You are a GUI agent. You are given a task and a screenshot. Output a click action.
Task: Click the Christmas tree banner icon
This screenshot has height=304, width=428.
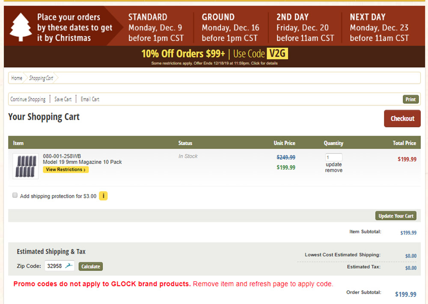pyautogui.click(x=21, y=27)
